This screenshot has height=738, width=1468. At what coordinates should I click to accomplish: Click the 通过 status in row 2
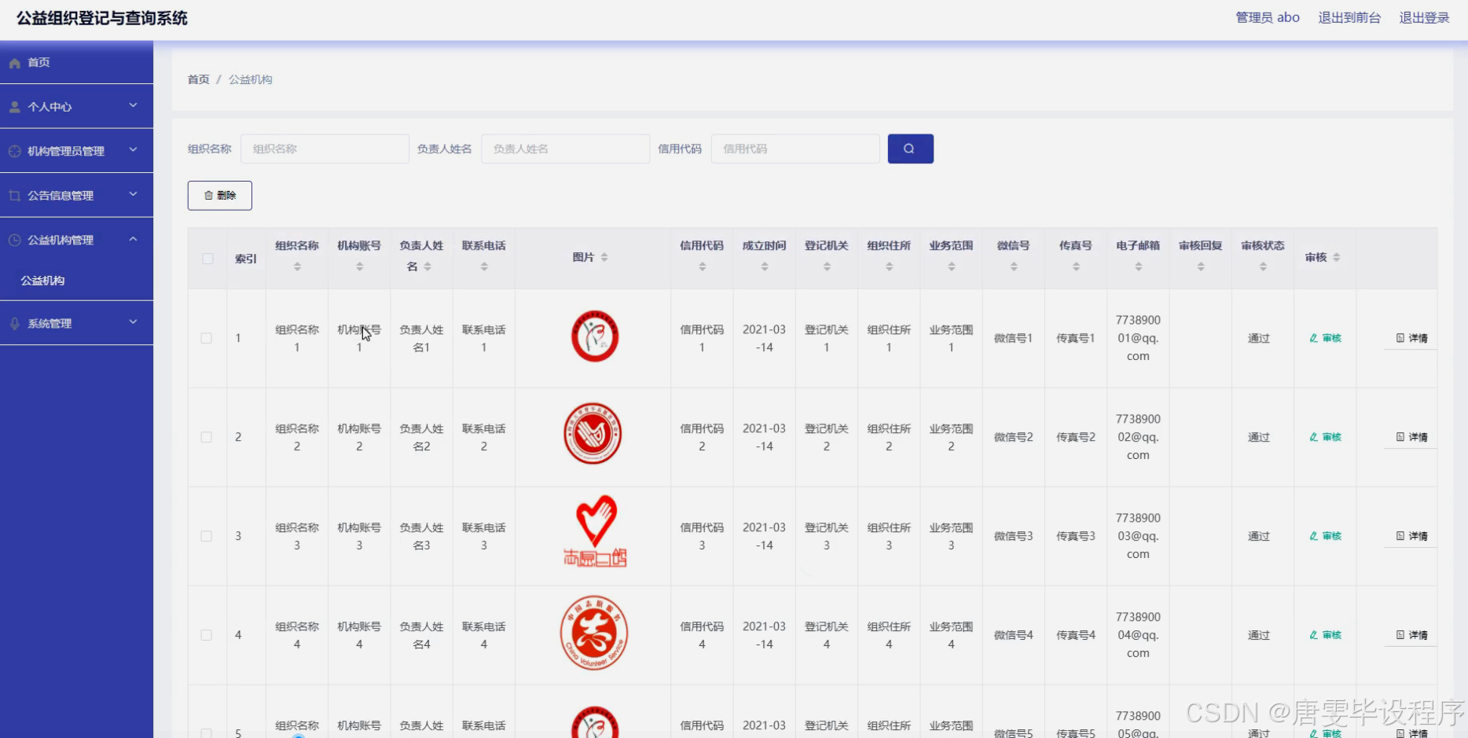[x=1259, y=437]
